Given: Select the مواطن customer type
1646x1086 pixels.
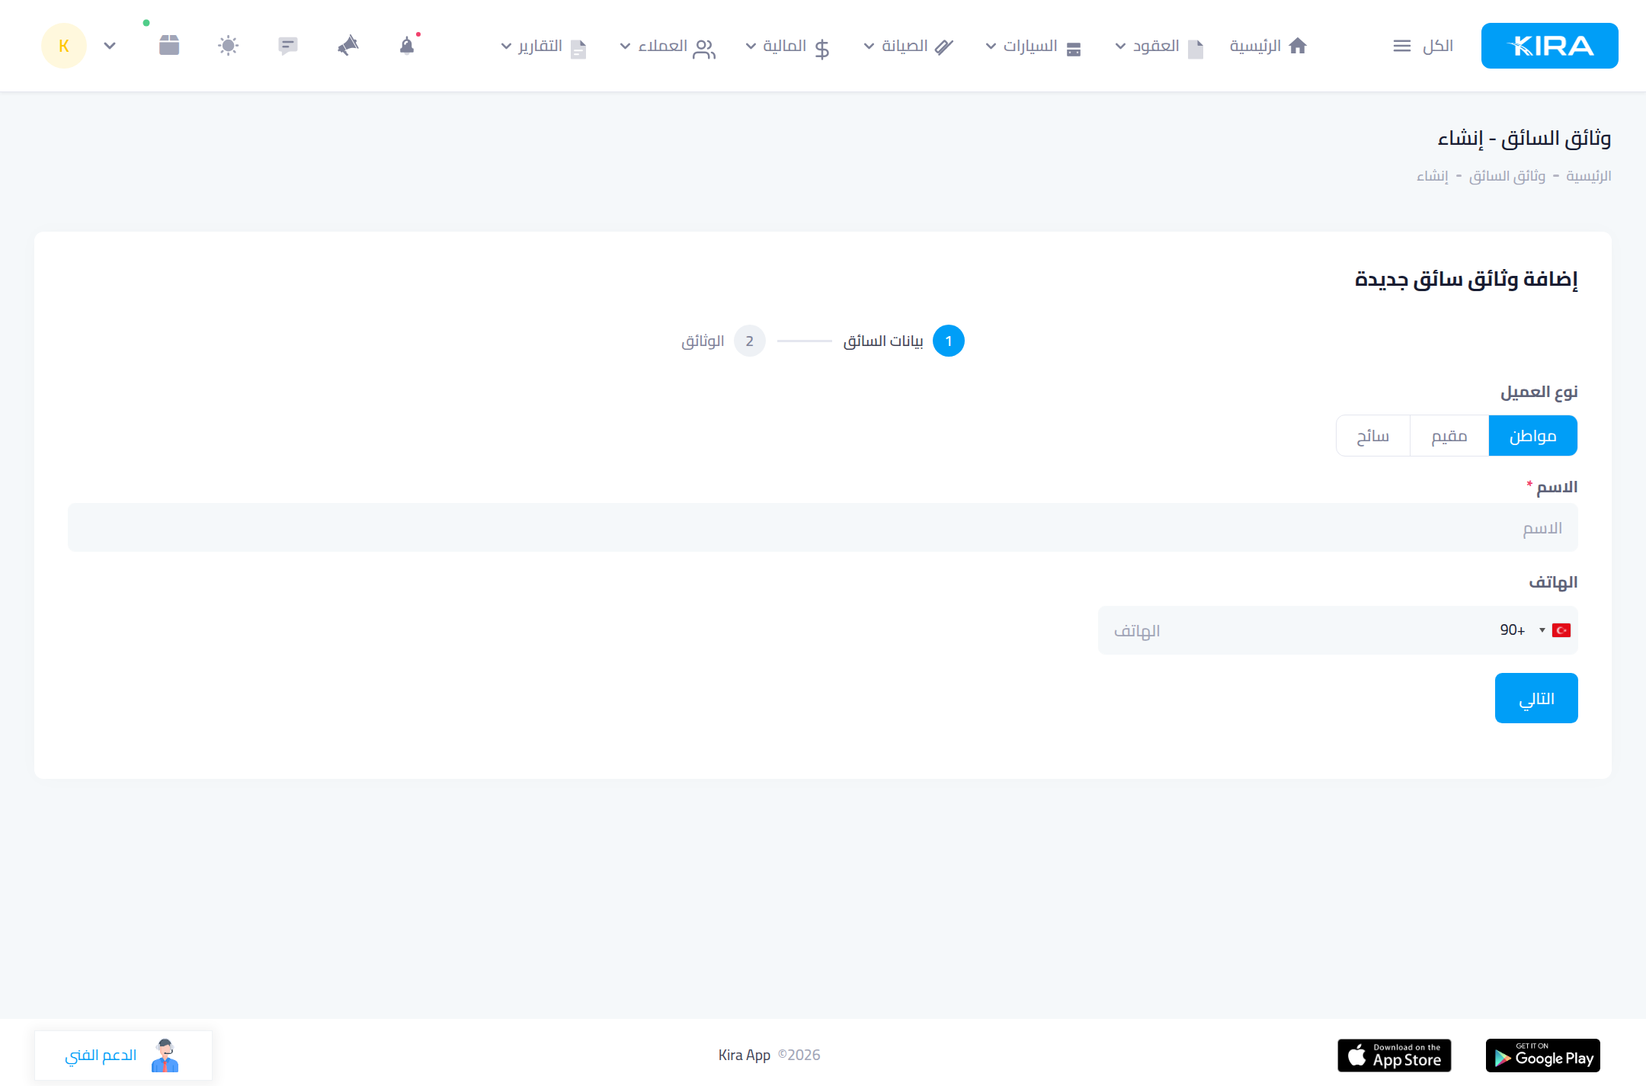Looking at the screenshot, I should tap(1532, 436).
